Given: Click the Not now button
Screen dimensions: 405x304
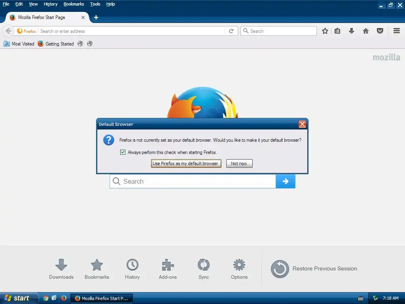Looking at the screenshot, I should [239, 163].
